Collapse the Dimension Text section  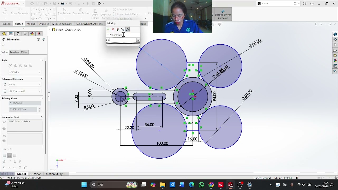pyautogui.click(x=41, y=117)
